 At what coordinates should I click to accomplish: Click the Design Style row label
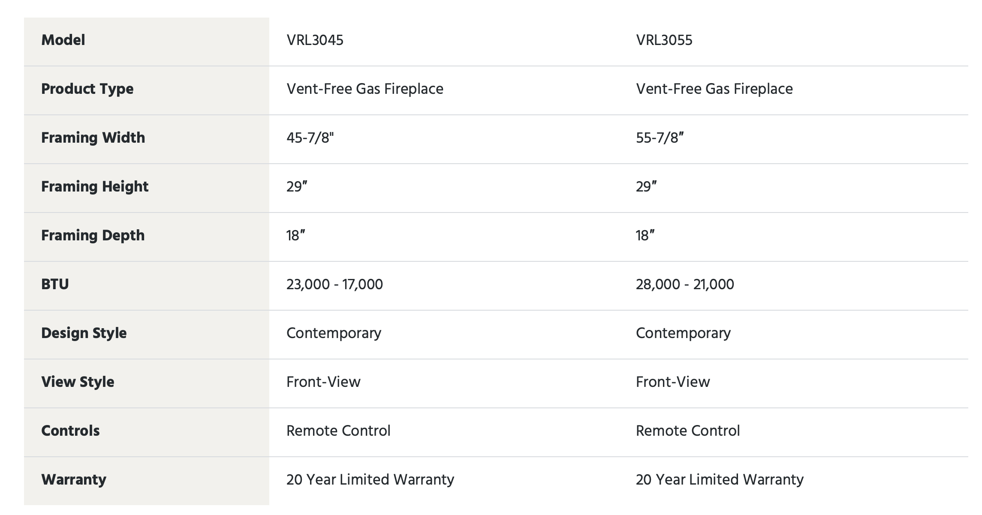[84, 333]
